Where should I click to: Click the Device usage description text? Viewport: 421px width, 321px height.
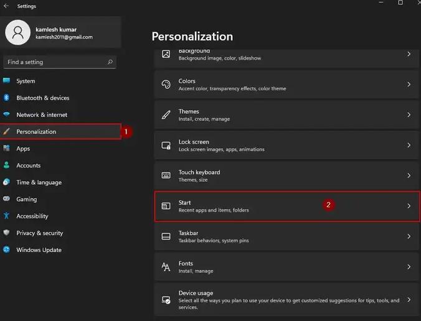[289, 304]
